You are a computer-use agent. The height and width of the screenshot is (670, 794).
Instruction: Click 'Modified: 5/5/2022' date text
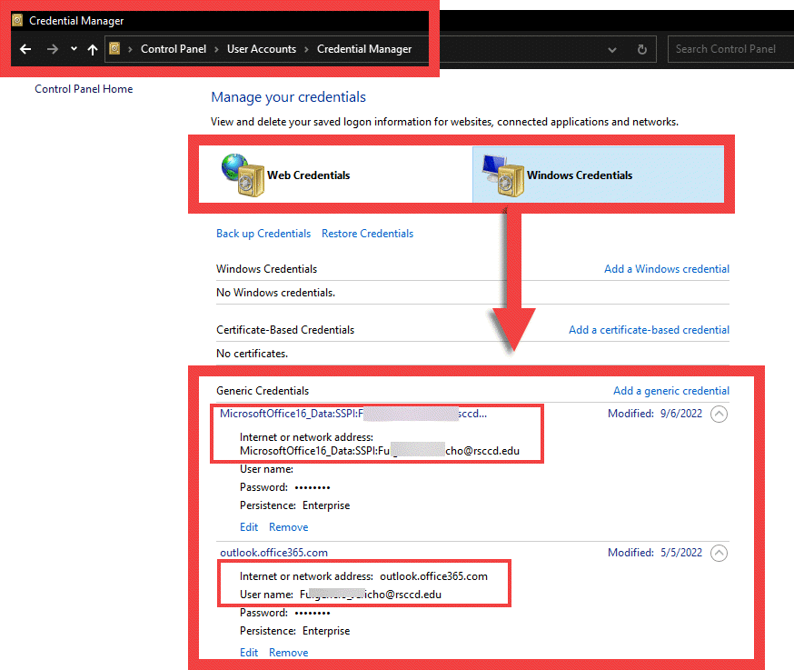click(x=655, y=553)
